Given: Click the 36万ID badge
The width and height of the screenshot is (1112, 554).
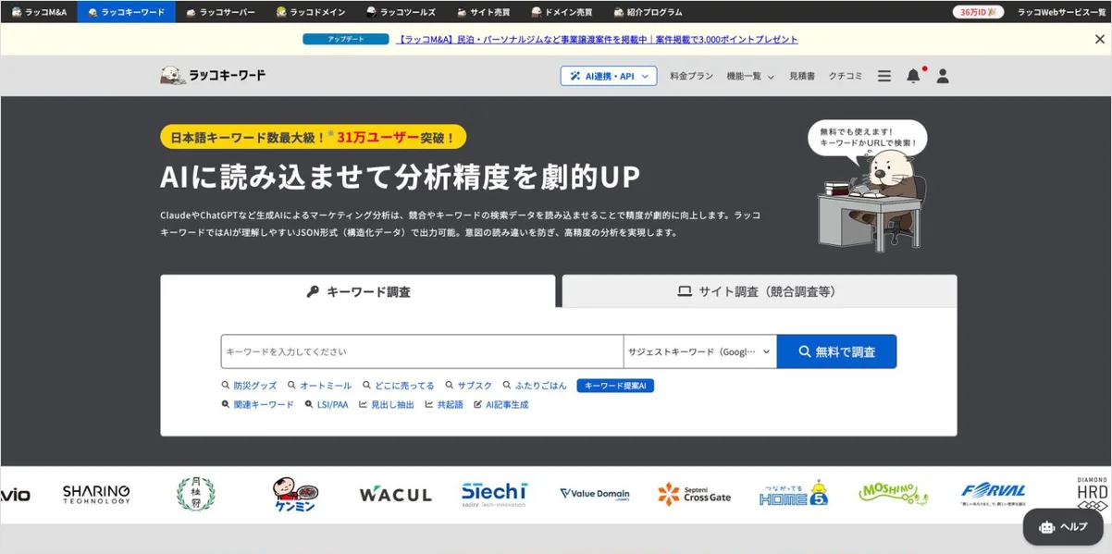Looking at the screenshot, I should point(978,12).
